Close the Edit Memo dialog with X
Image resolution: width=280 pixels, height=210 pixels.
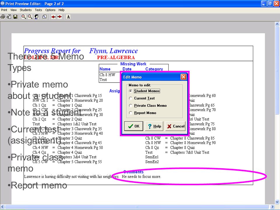[x=183, y=77]
